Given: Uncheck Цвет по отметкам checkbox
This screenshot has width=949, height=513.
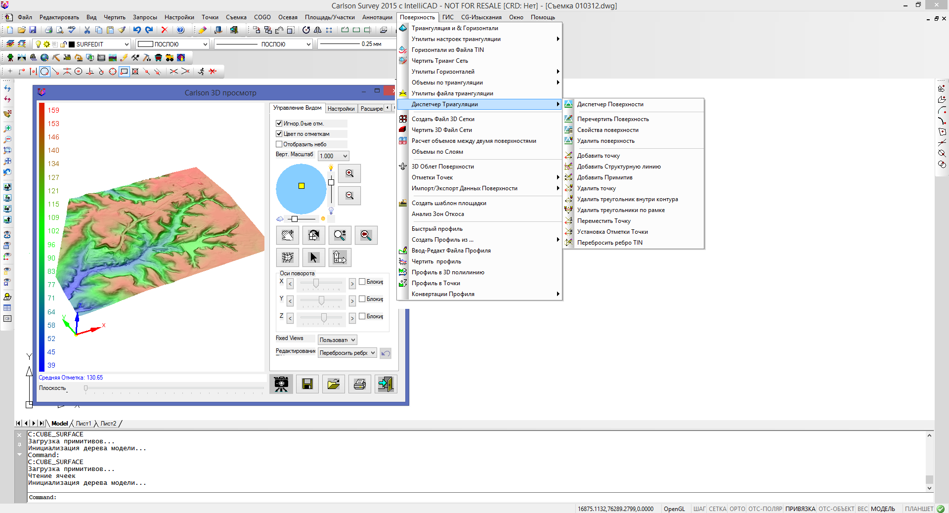Looking at the screenshot, I should (279, 134).
